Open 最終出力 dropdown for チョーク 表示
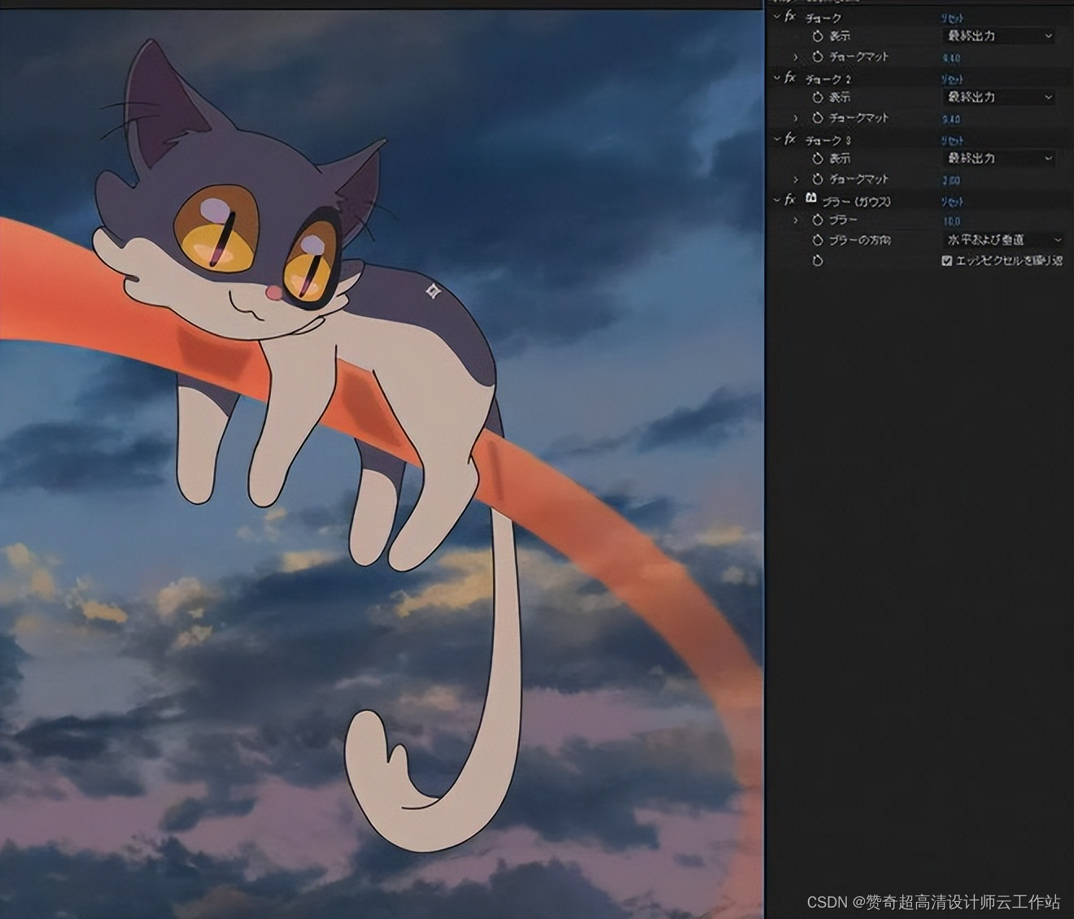The image size is (1074, 919). 999,36
